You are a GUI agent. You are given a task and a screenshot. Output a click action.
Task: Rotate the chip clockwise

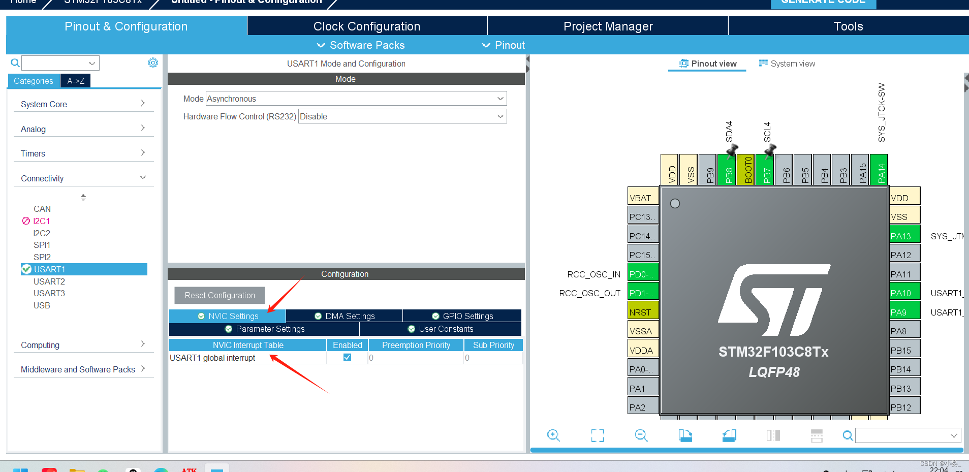pos(685,435)
